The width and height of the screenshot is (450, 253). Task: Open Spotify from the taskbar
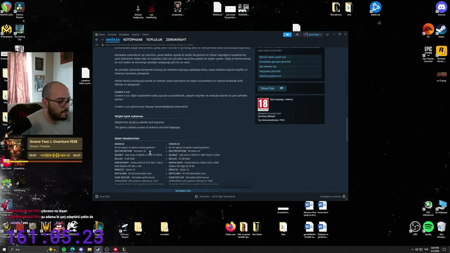point(64,249)
